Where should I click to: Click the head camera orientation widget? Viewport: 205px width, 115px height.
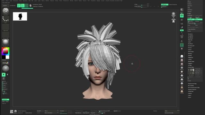[174, 17]
